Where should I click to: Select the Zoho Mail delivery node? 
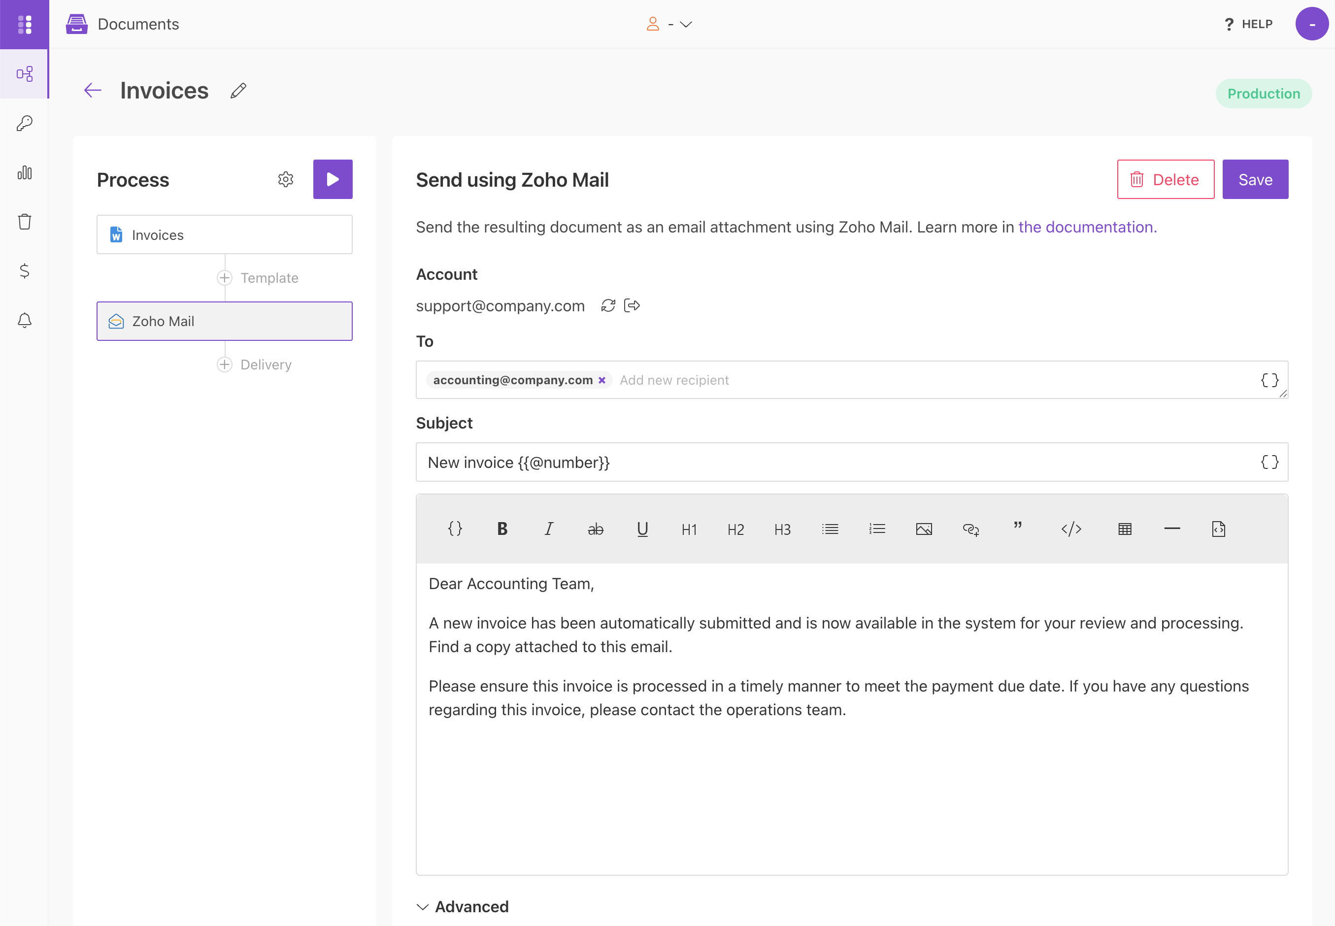point(225,321)
